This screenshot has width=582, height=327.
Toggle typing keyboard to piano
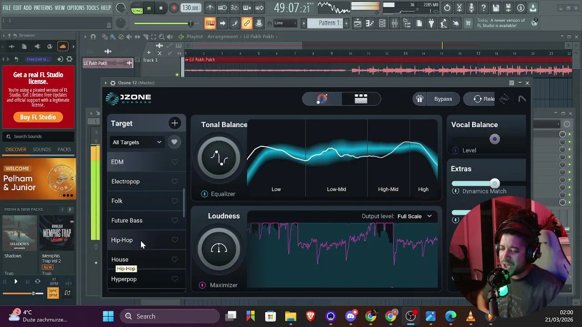click(x=210, y=23)
